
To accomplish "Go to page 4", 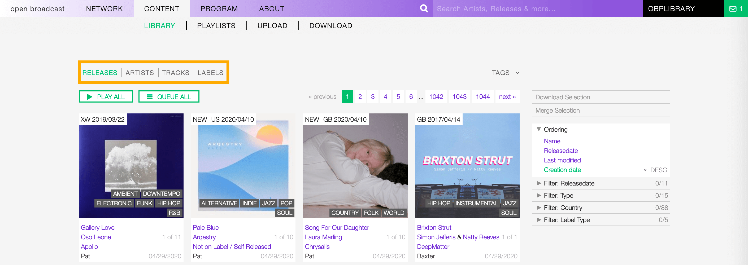I will [x=385, y=97].
